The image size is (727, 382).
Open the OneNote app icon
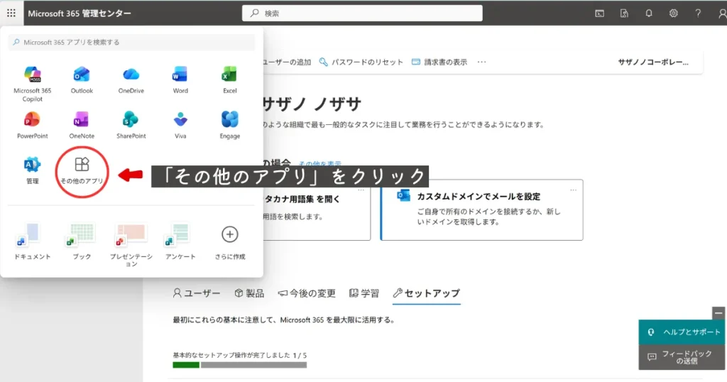coord(82,120)
